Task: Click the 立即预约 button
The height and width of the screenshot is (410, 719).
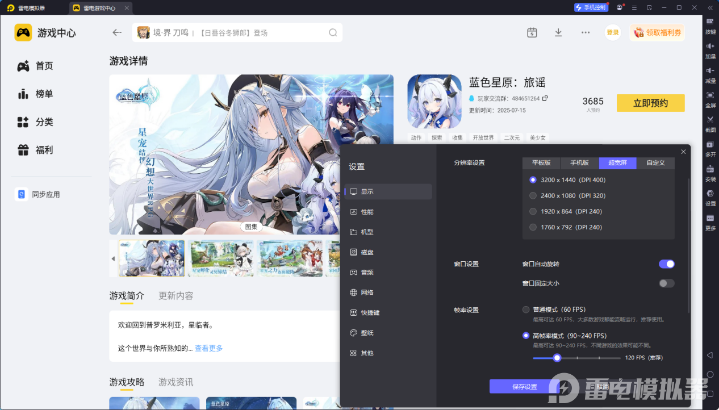Action: pyautogui.click(x=650, y=103)
